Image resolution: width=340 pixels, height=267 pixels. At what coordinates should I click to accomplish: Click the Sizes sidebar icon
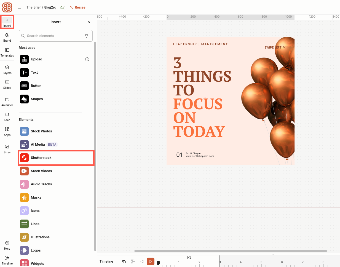[x=7, y=149]
